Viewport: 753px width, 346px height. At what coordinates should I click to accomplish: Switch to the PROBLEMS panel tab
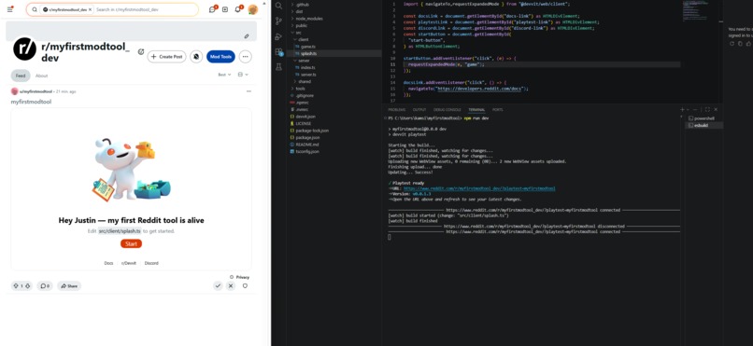tap(397, 110)
